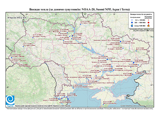Select the blue marker on Crimea's southern coast

pos(103,104)
